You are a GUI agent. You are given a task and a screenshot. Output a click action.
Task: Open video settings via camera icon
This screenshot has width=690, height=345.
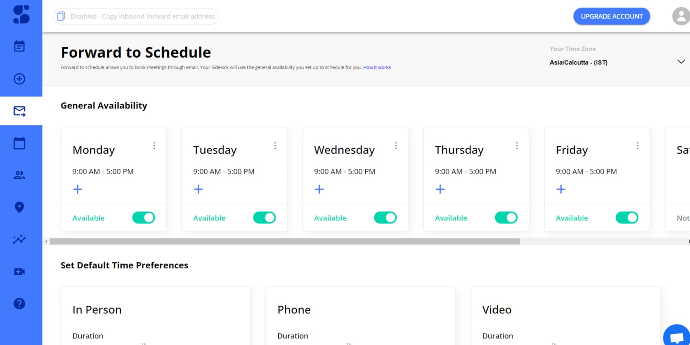[x=19, y=271]
